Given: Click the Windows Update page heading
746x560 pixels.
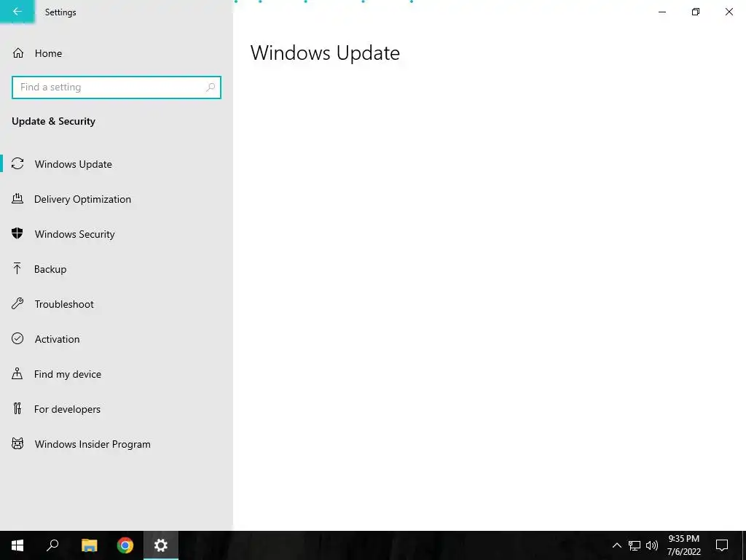Looking at the screenshot, I should point(325,52).
